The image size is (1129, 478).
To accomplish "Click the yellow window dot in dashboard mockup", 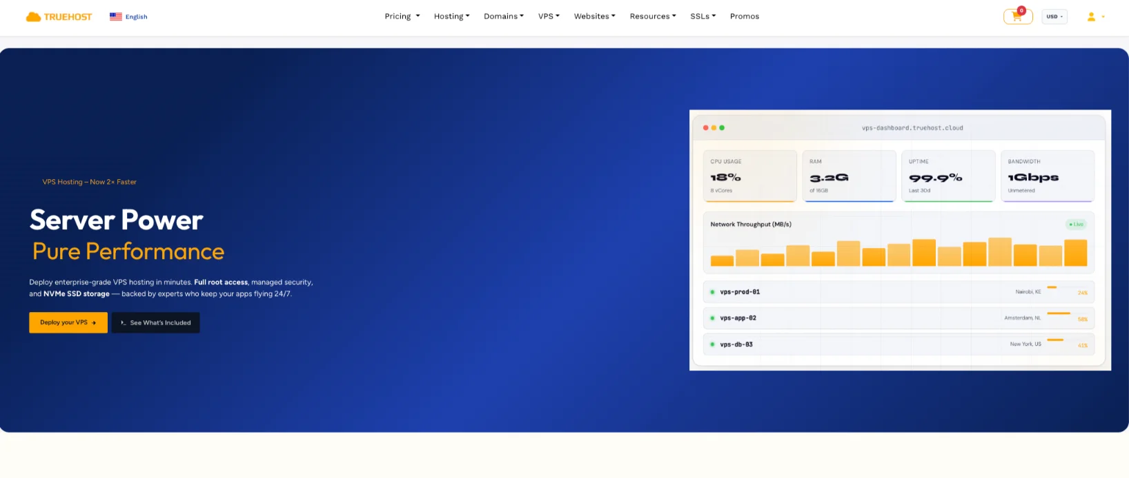I will (x=714, y=128).
